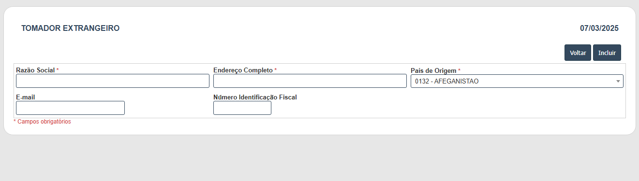The image size is (639, 181).
Task: Click the TOMADOR EXTRANGEIRO heading
Action: (x=71, y=28)
